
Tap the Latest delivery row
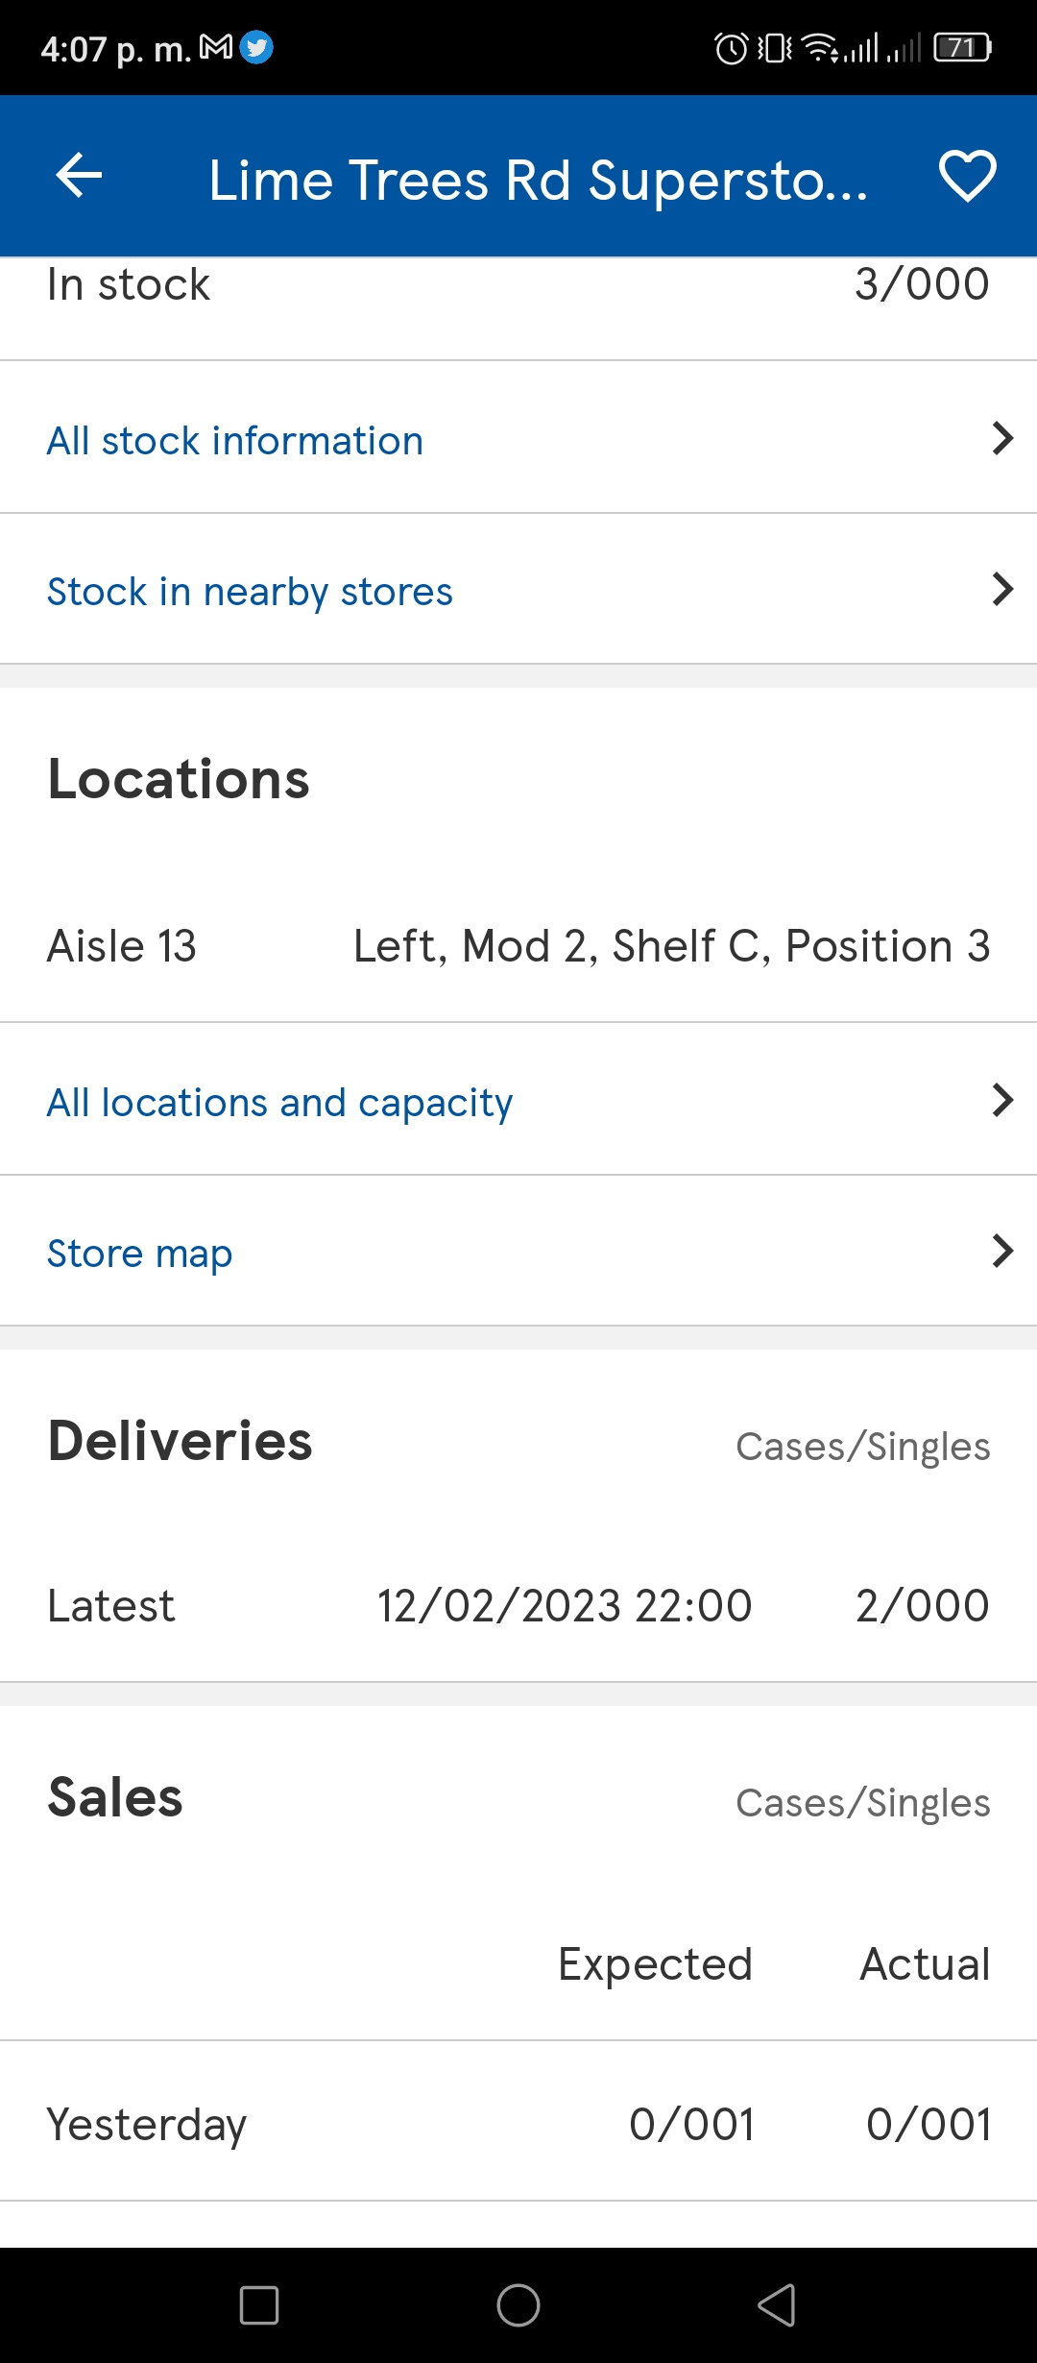(518, 1606)
